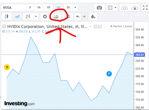This screenshot has height=110, width=149.
Task: Open the layout dropdown arrow
Action: pyautogui.click(x=116, y=8)
